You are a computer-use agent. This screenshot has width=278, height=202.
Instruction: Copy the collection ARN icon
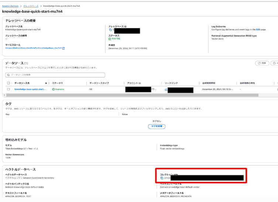pyautogui.click(x=162, y=178)
